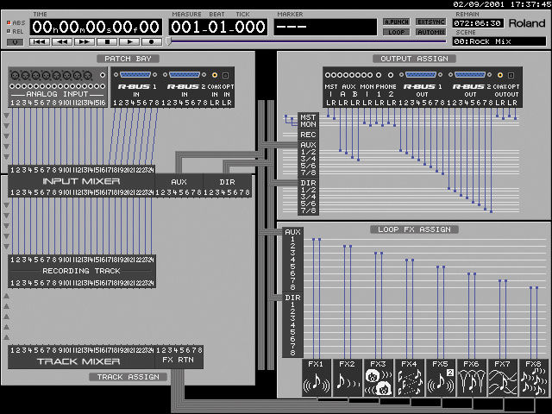
Task: Open the PATCH BAY section
Action: click(127, 59)
